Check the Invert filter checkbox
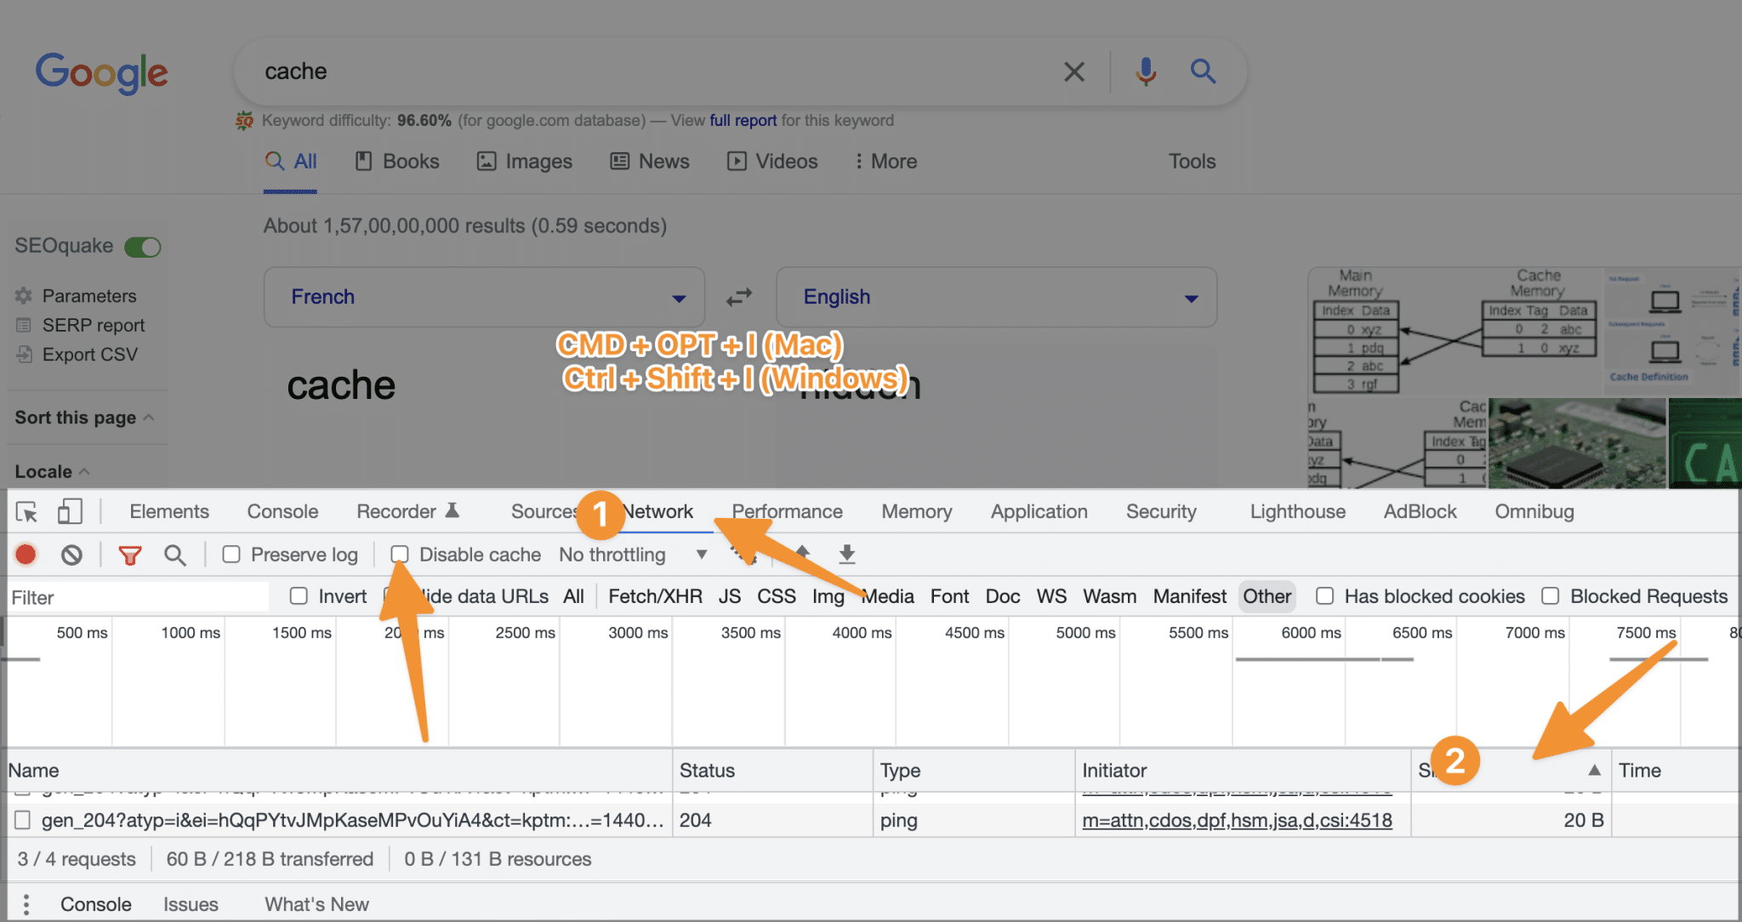This screenshot has width=1742, height=922. coord(299,596)
